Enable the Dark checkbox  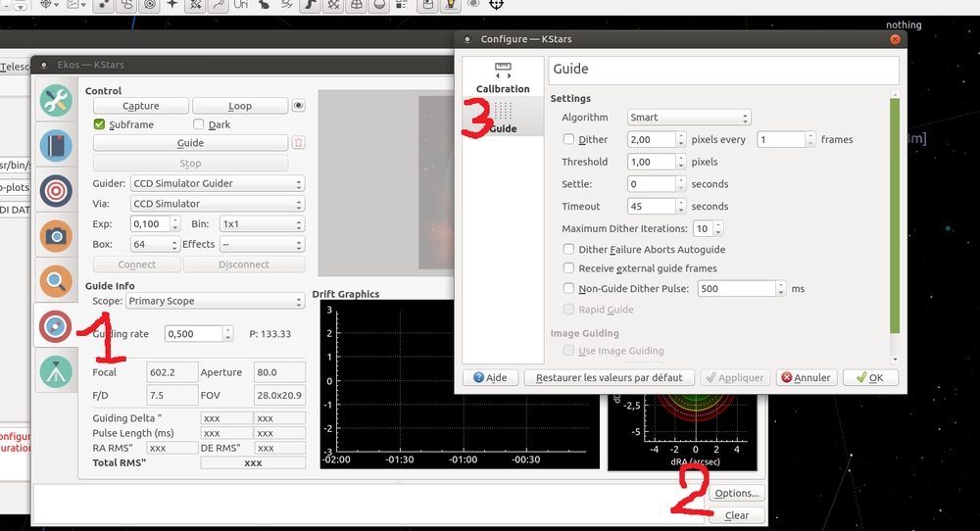pyautogui.click(x=199, y=124)
